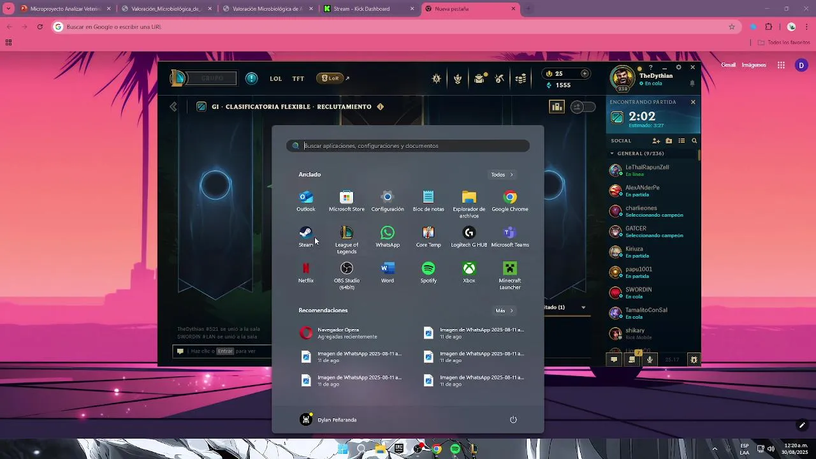Open chat with friend LeThalRapunZell
This screenshot has width=816, height=459.
[x=653, y=170]
